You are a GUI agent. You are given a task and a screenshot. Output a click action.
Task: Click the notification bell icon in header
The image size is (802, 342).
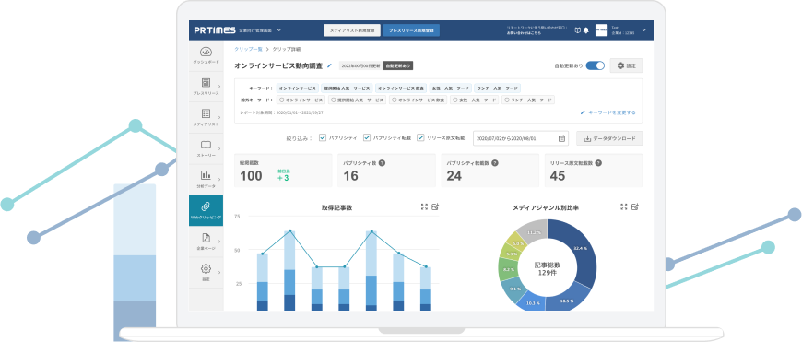point(586,30)
